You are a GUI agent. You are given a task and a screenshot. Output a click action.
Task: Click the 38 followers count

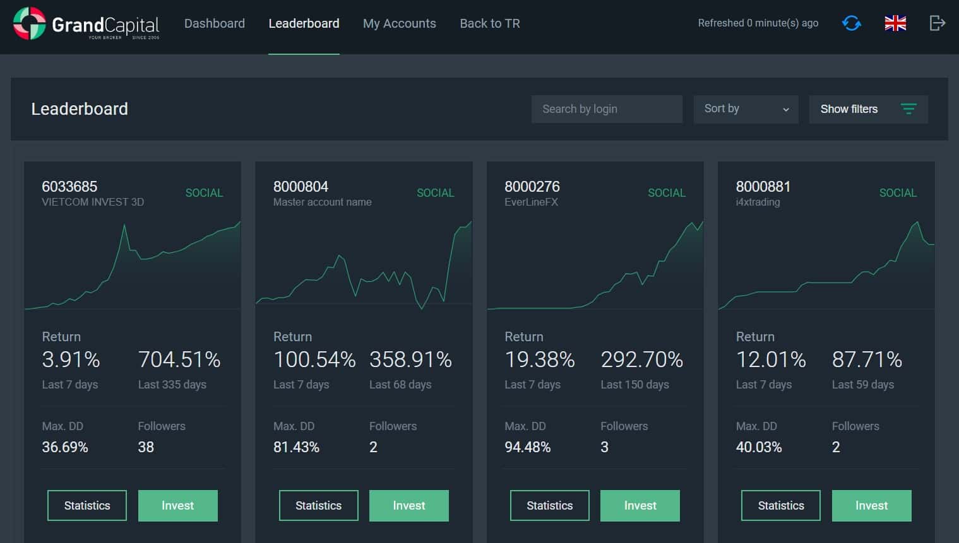point(146,447)
